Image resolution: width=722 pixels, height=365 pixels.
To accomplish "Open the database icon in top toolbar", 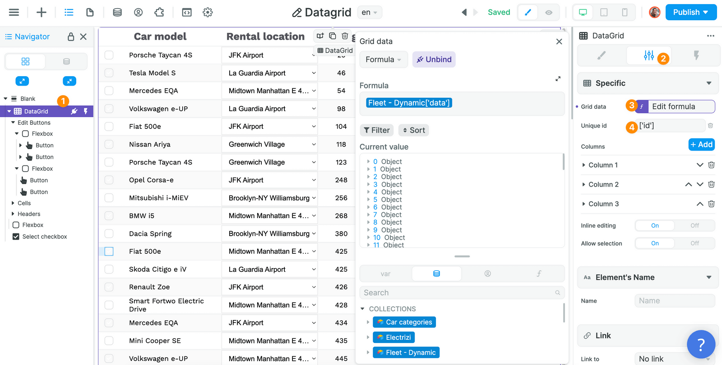I will click(x=117, y=12).
